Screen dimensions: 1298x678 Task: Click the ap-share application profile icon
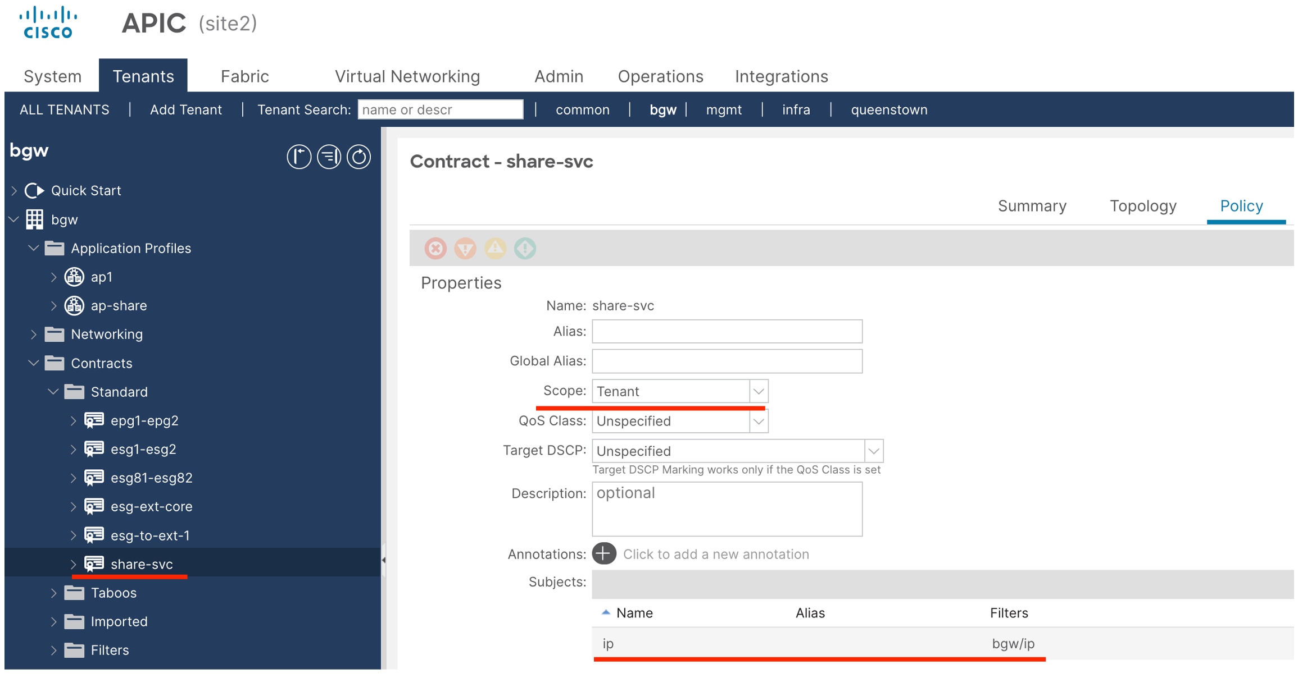[x=74, y=305]
